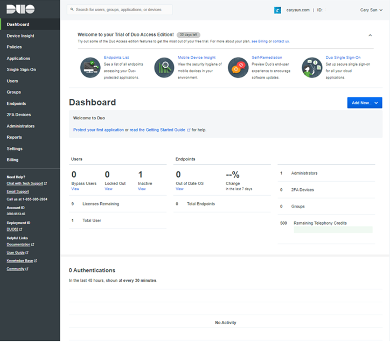Click the search magnifier icon
Screen dimensions: 390x342
(72, 10)
